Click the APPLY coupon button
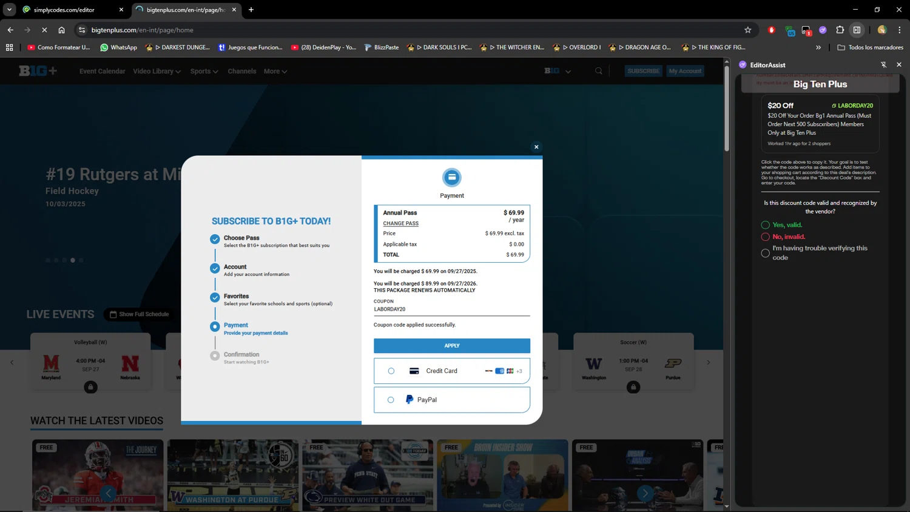The width and height of the screenshot is (910, 512). pos(452,346)
